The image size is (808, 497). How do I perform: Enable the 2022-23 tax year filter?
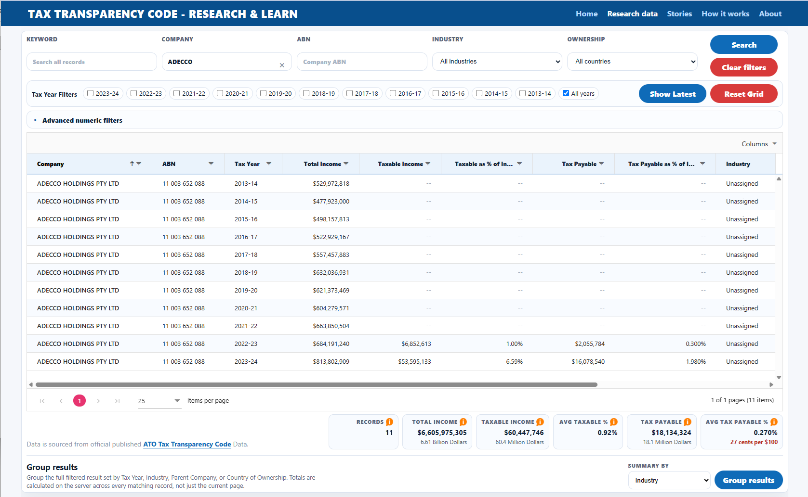point(133,93)
